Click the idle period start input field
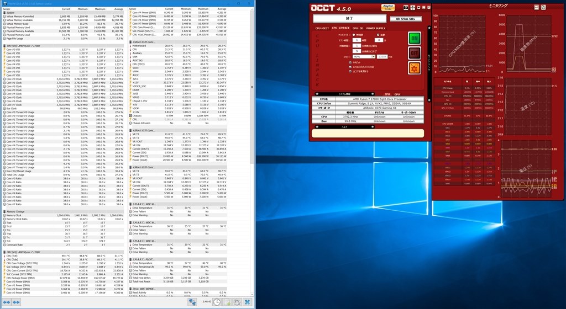Image resolution: width=566 pixels, height=309 pixels. pos(357,46)
